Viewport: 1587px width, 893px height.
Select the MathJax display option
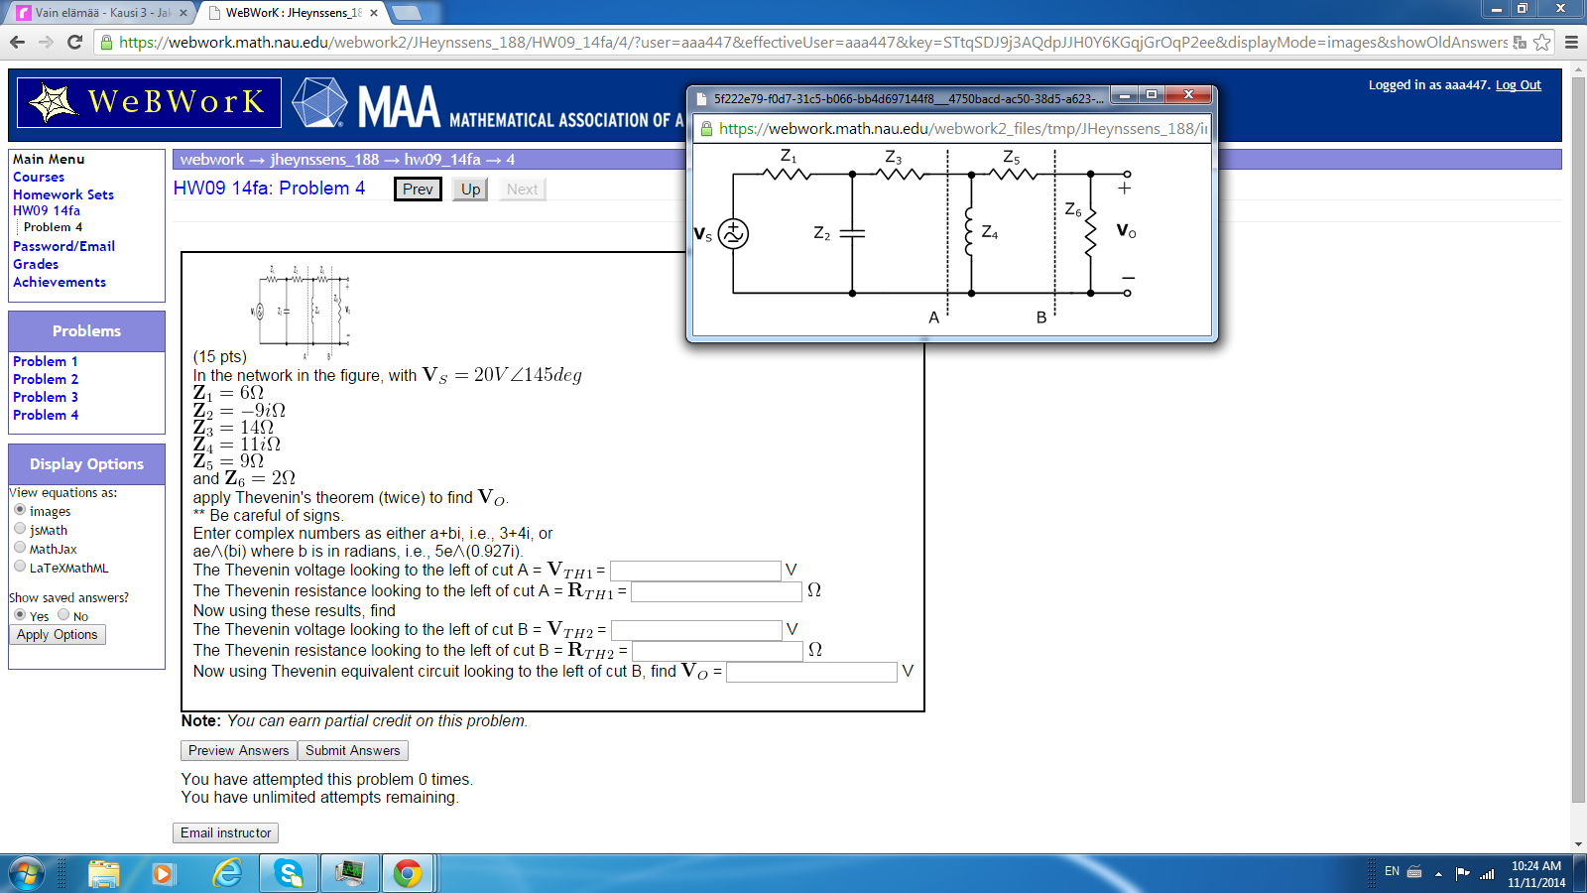[x=20, y=548]
